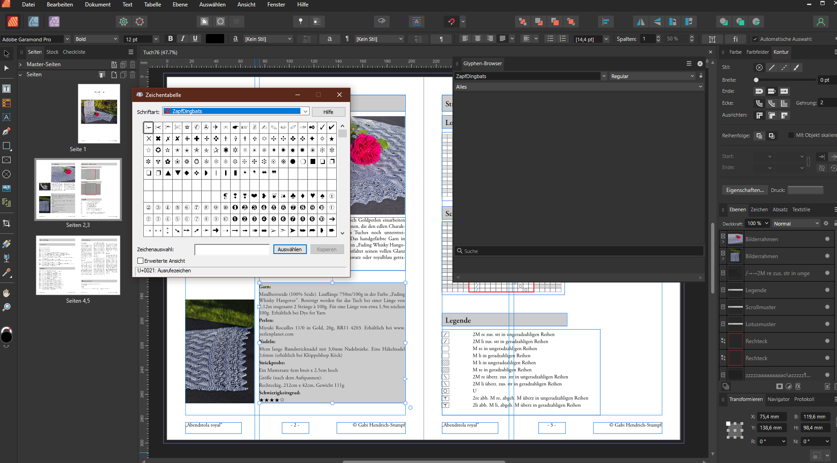Screen dimensions: 837x463
Task: Choose the solid line stroke style
Action: point(772,68)
